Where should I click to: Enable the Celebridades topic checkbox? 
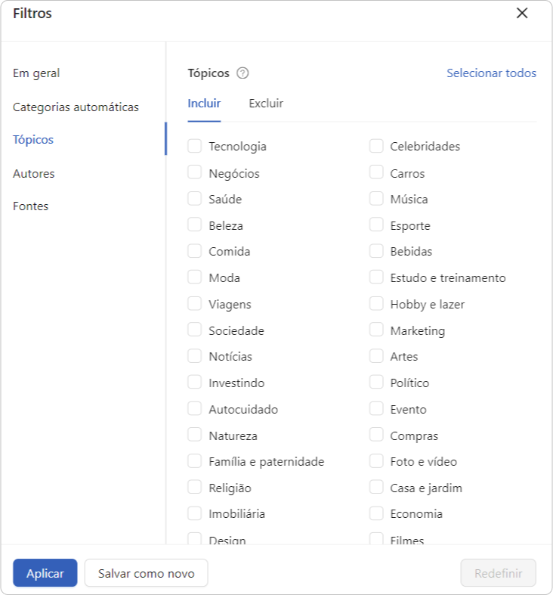[376, 146]
